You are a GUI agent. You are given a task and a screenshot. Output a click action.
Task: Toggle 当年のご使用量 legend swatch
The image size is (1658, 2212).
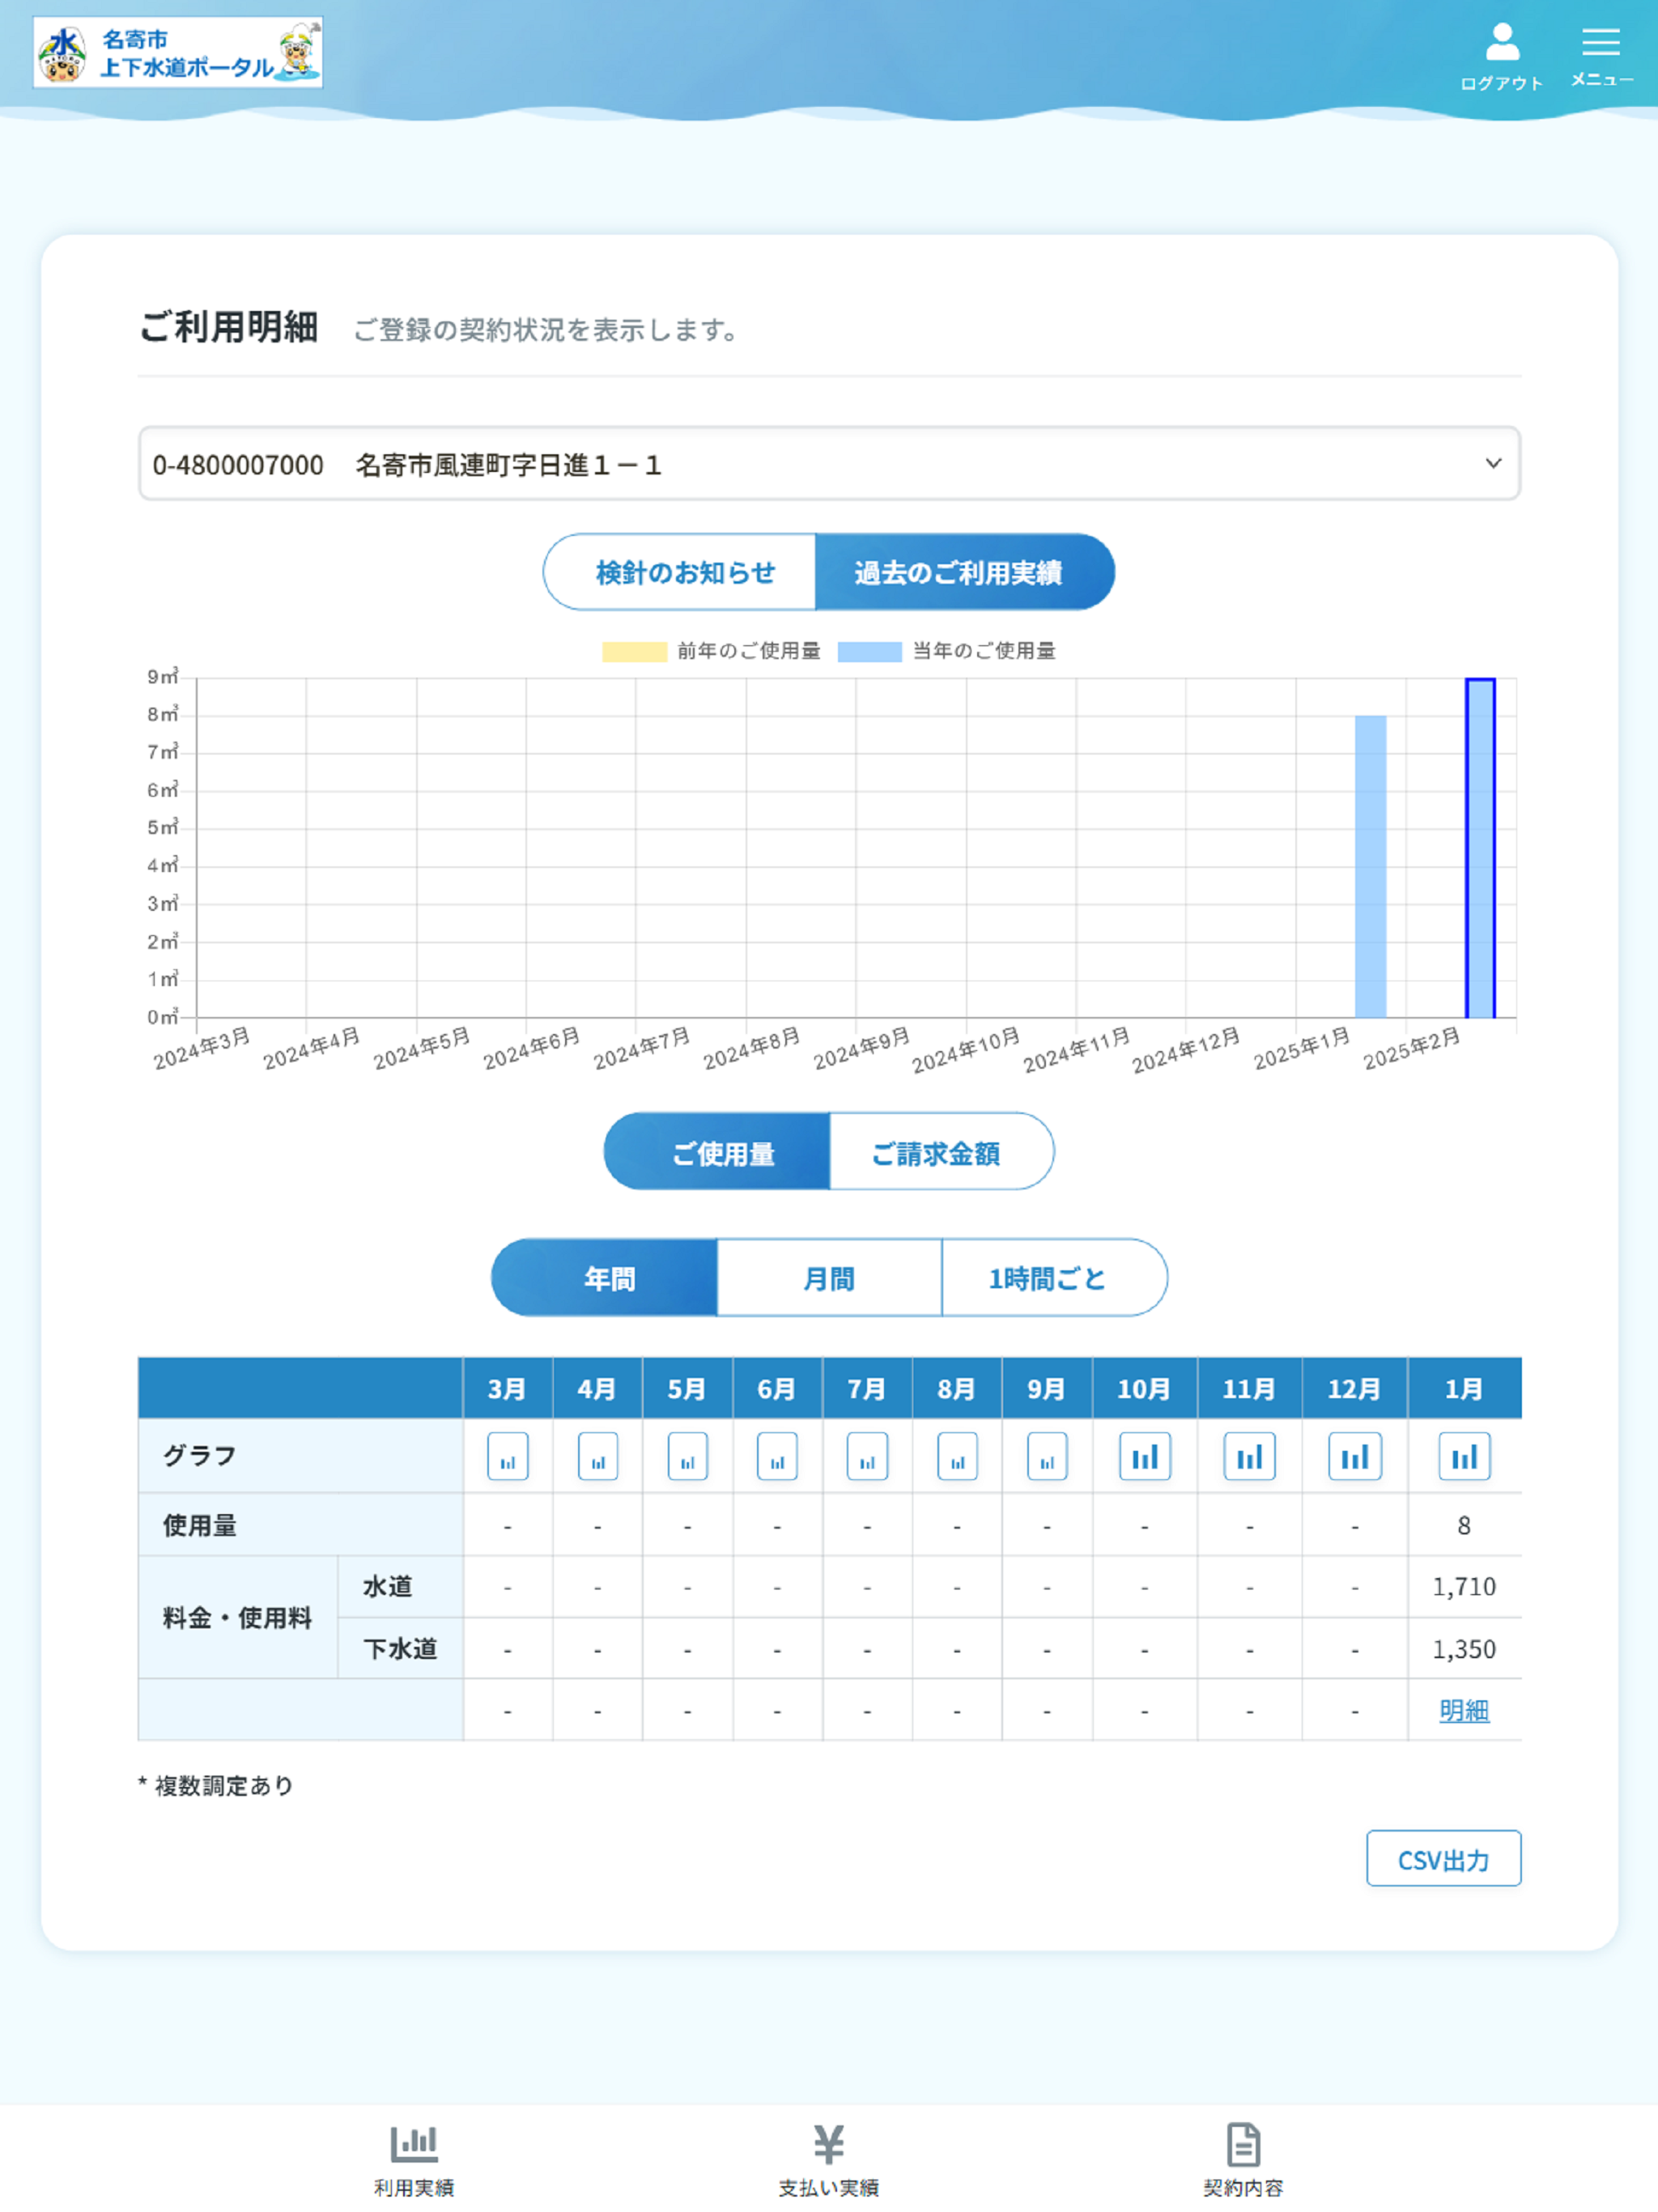click(870, 652)
